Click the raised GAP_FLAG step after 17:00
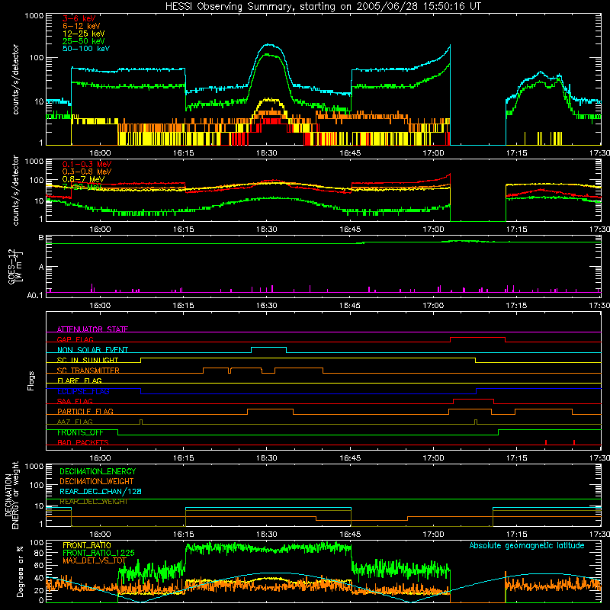The image size is (610, 610). tap(478, 338)
